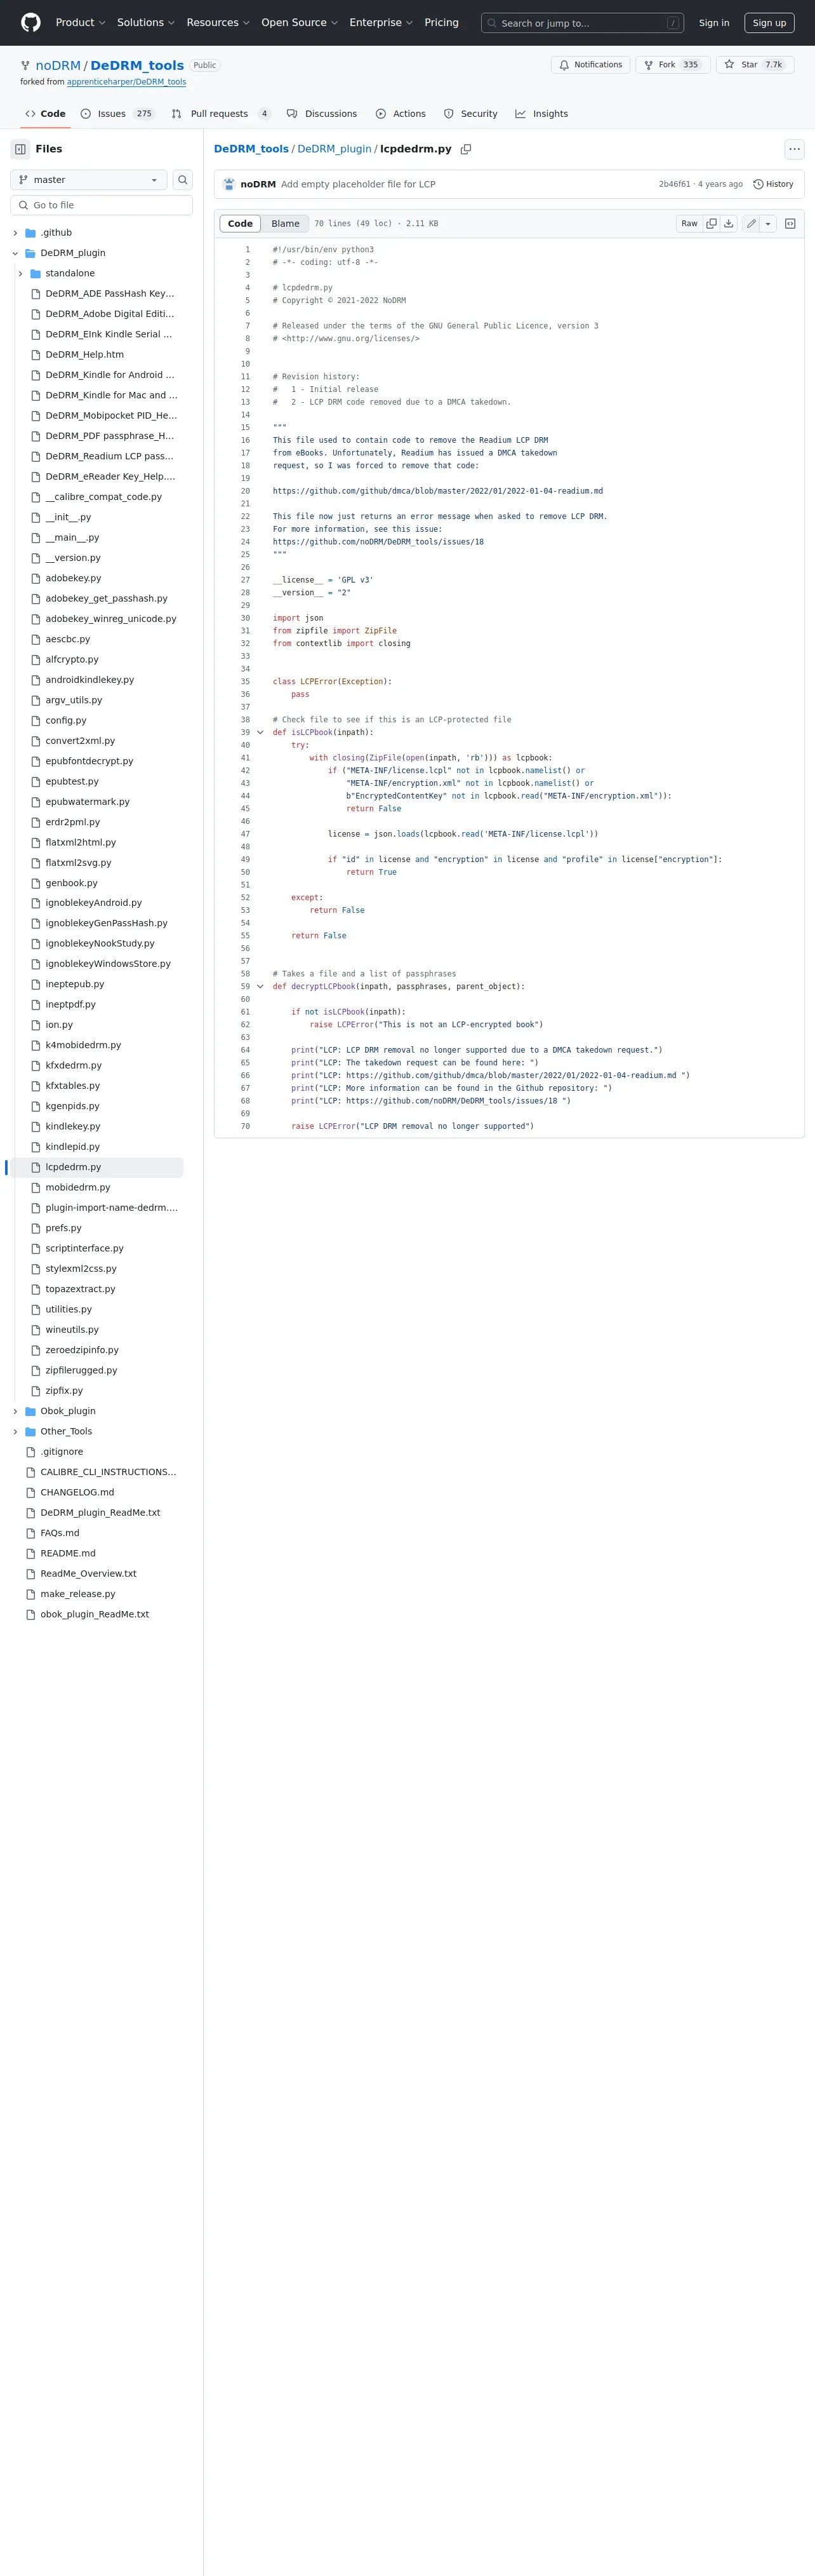The image size is (815, 2576).
Task: Download the raw lcpdedrm.py file
Action: coord(729,224)
